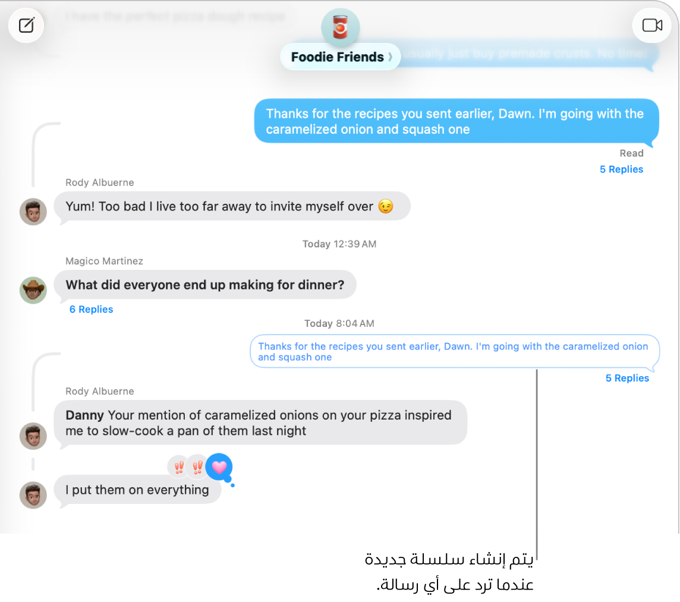Select the 'Danny Your mention' message bubble
680x602 pixels.
(260, 423)
